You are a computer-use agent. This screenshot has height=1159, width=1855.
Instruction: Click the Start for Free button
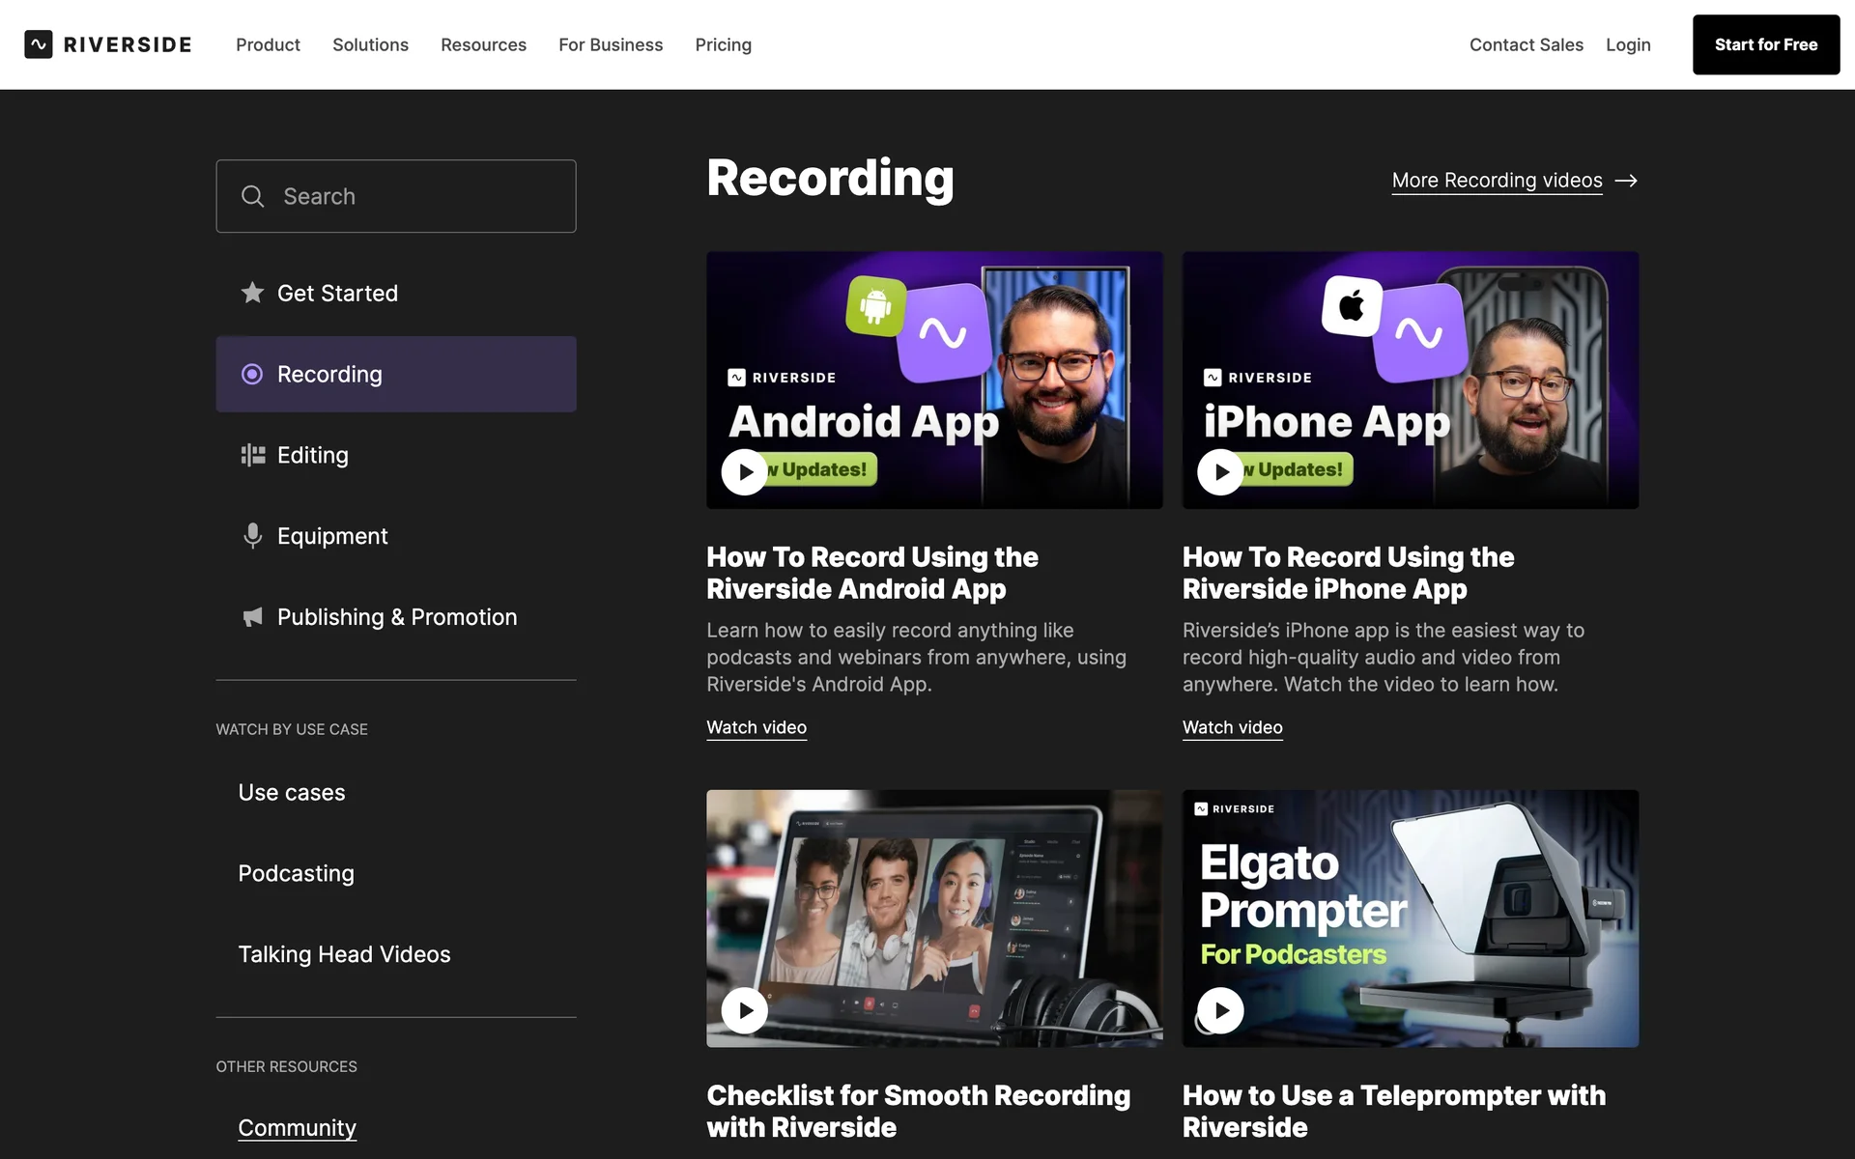click(1765, 44)
